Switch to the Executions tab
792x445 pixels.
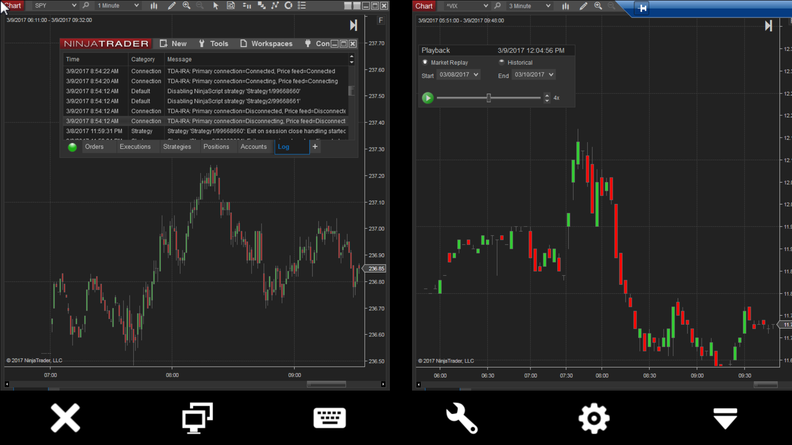tap(135, 147)
